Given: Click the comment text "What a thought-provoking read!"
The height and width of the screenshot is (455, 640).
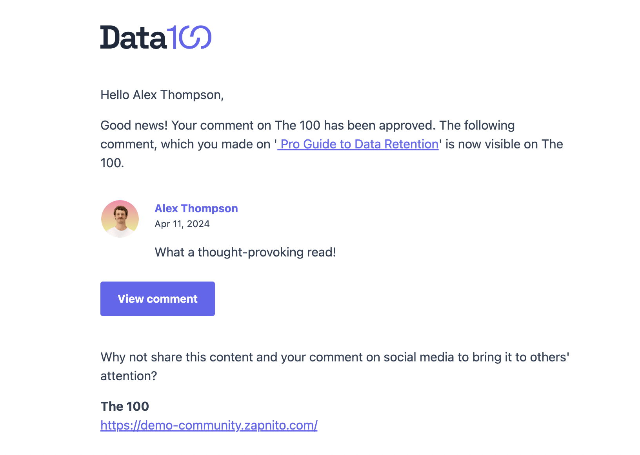Looking at the screenshot, I should 245,252.
